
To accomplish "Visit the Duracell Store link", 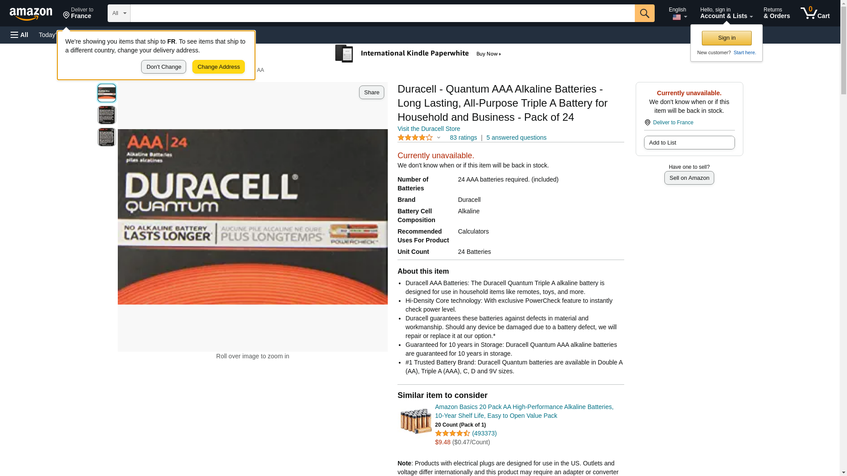I will [429, 129].
